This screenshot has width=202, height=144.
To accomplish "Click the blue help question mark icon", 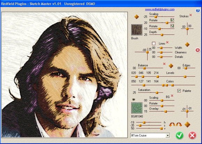I will pos(198,10).
